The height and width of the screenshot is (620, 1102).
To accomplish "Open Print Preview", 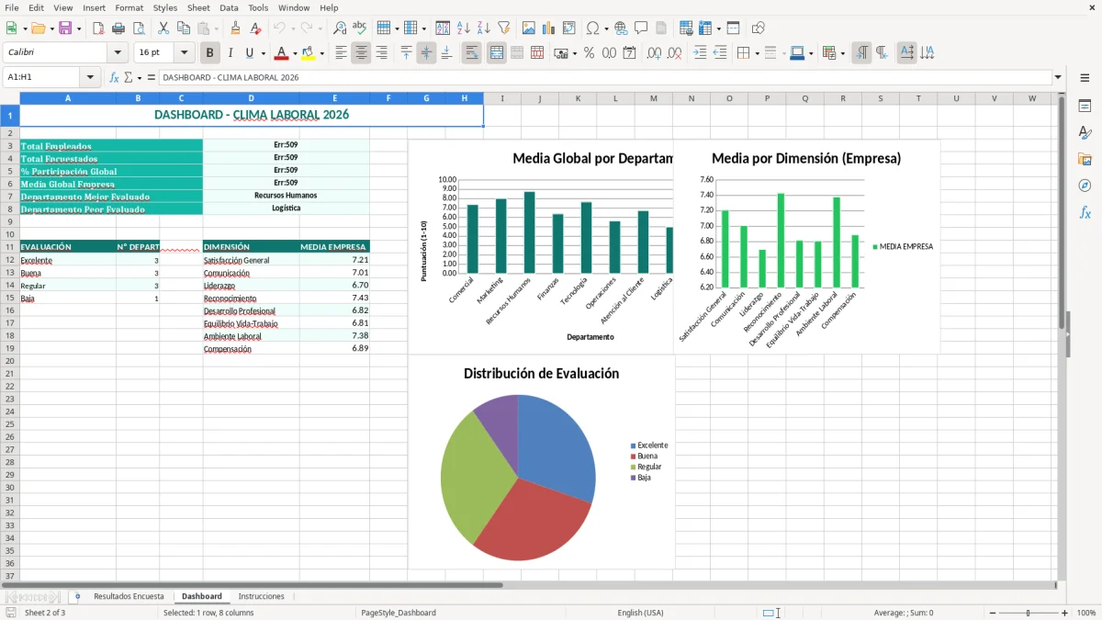I will [139, 28].
